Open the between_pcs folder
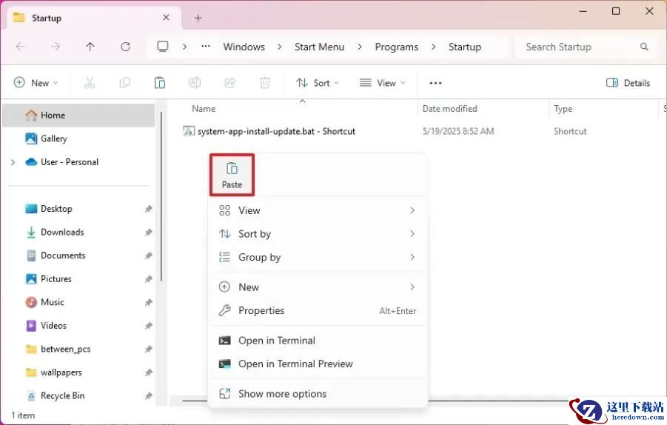Viewport: 667px width, 425px height. 78,349
